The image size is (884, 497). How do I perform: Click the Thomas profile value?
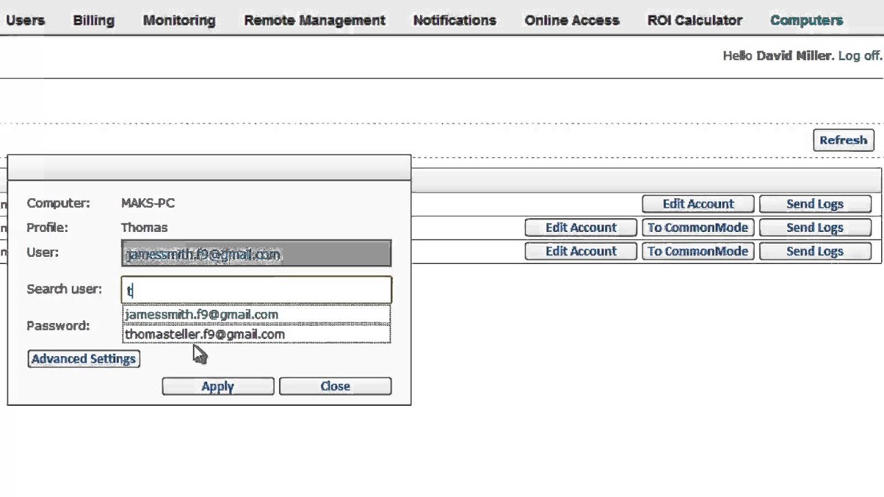(144, 227)
